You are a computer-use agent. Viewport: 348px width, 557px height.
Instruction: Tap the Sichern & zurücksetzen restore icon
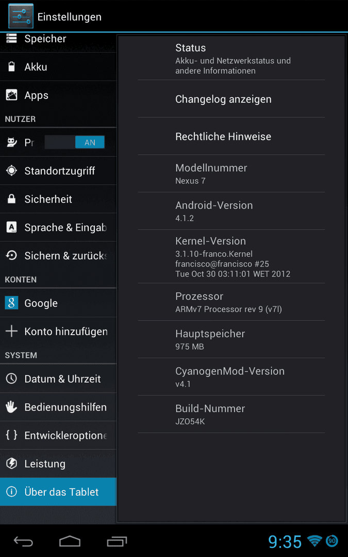pos(11,256)
